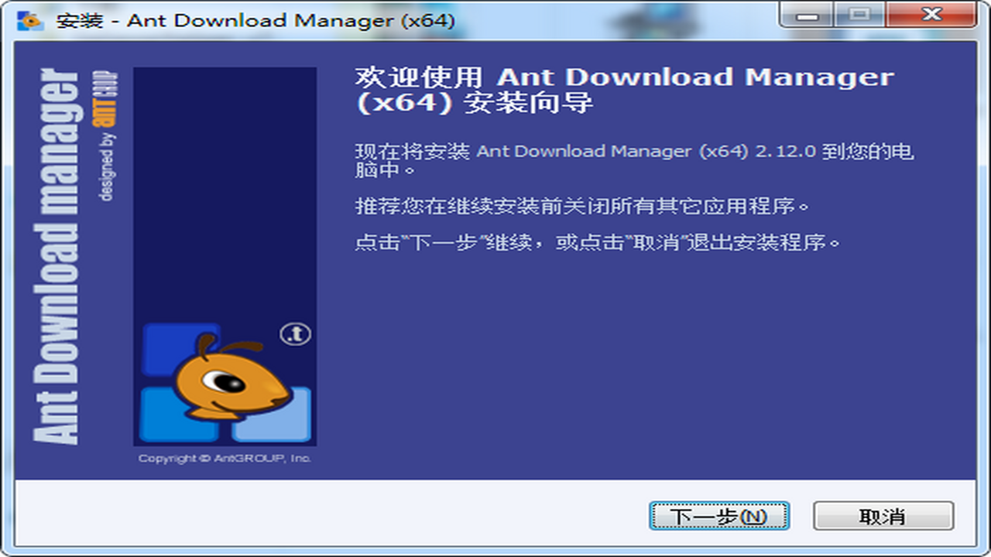Click the window title 安装 - Ant Download Manager
Viewport: 991px width, 557px height.
[x=255, y=20]
